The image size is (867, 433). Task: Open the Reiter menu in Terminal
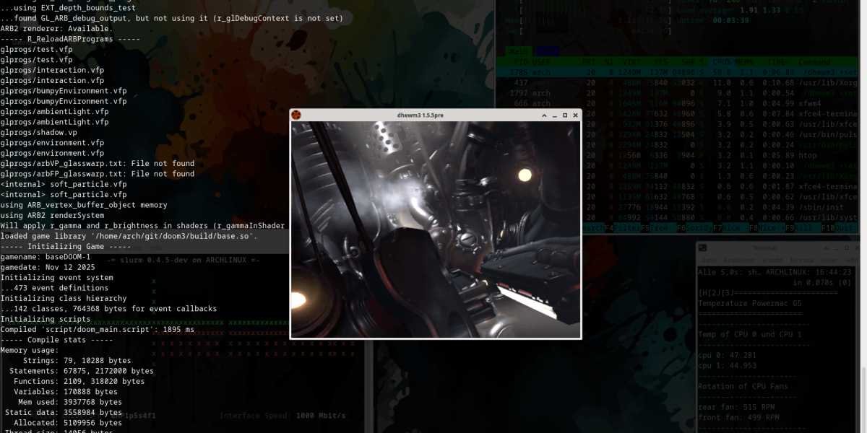[829, 260]
